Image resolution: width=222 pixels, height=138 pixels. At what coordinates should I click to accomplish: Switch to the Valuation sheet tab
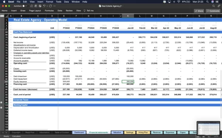[117, 132]
